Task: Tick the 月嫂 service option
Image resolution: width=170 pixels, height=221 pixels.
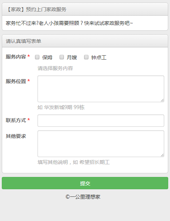Action: [x=62, y=57]
